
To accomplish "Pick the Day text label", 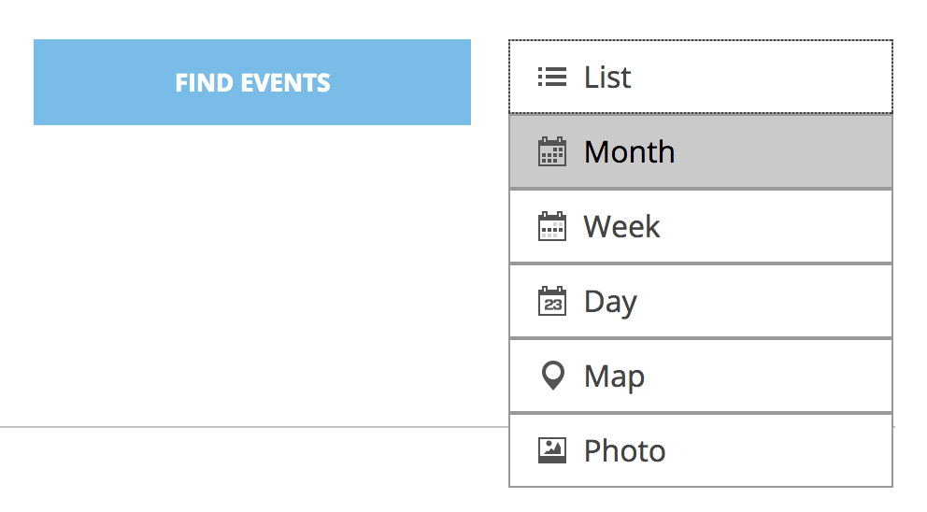I will tap(610, 302).
